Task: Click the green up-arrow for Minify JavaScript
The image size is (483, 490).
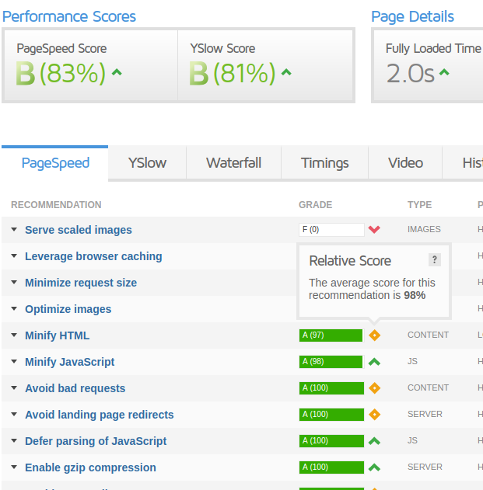Action: [374, 362]
